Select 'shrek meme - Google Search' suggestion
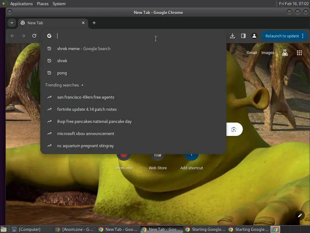The height and width of the screenshot is (233, 310). [133, 49]
